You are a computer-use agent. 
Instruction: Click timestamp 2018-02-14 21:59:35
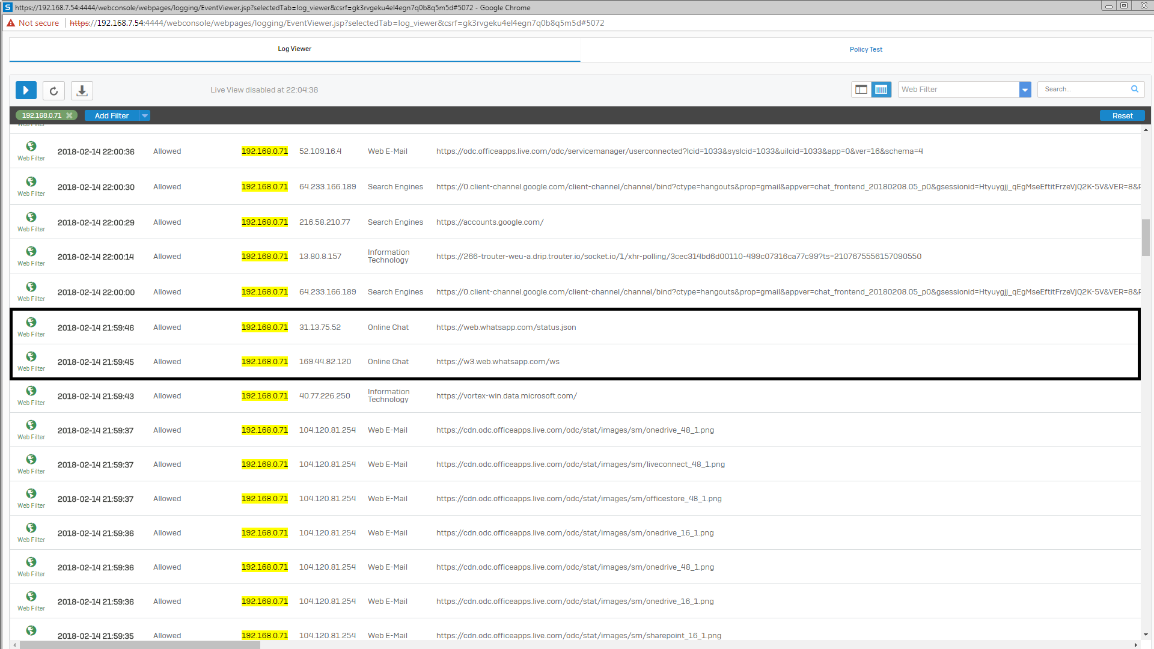(x=96, y=636)
